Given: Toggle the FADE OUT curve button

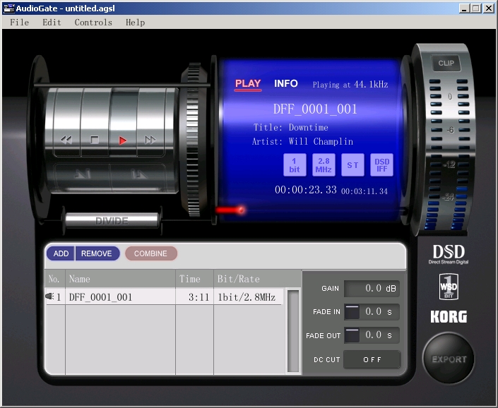Looking at the screenshot, I should 352,335.
